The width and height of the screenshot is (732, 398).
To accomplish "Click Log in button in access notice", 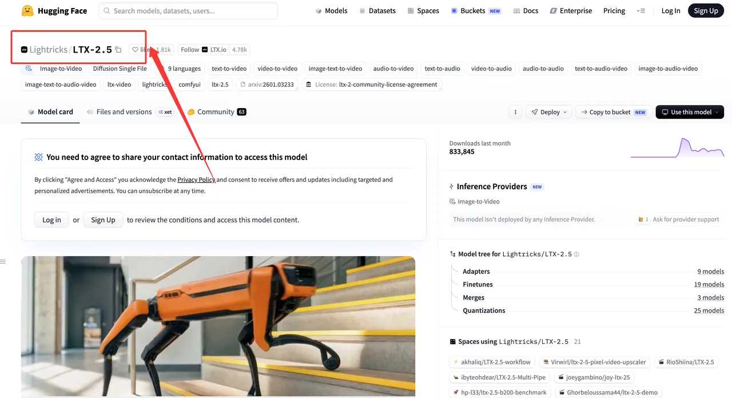I will [51, 220].
